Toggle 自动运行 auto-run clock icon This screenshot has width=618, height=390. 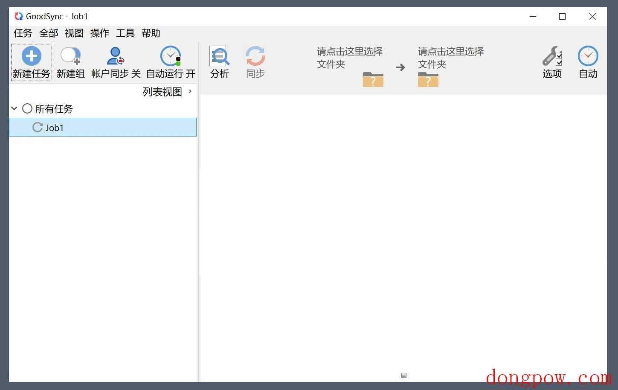171,56
